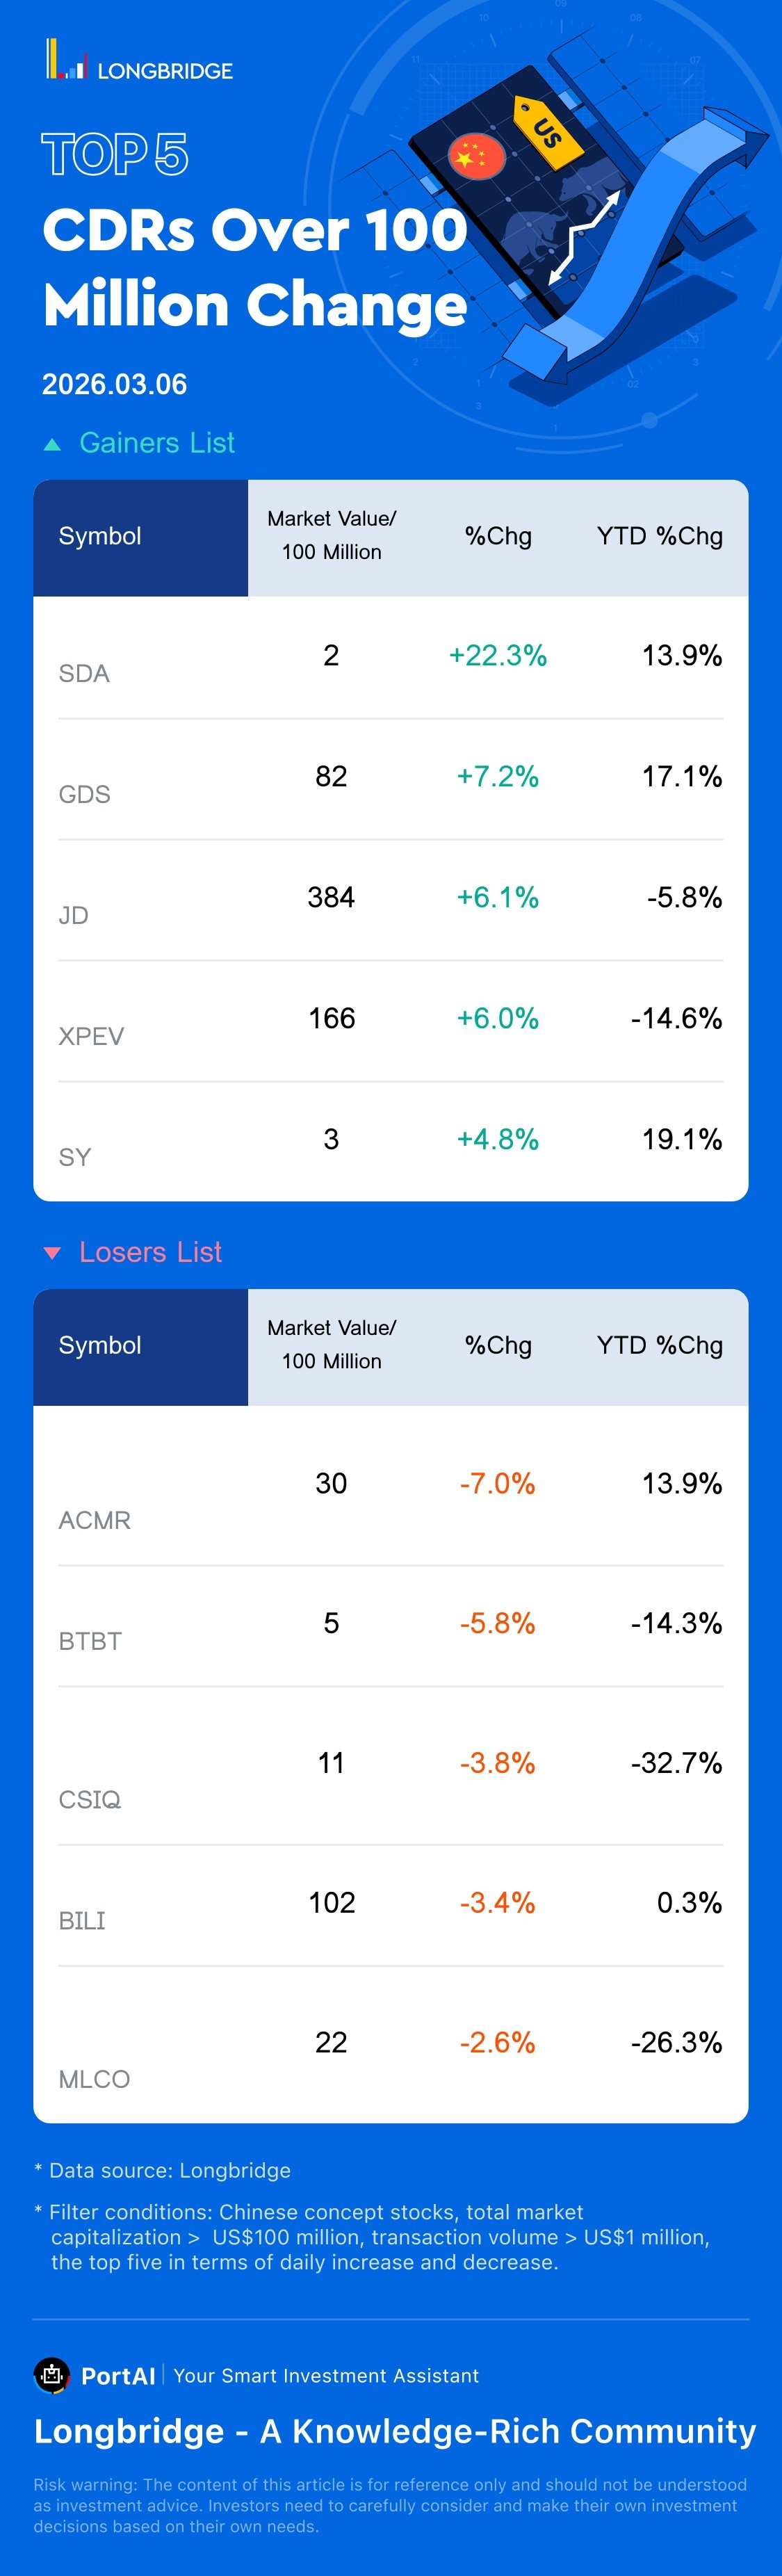Click the green Gainers List triangle
Image resolution: width=782 pixels, height=2576 pixels.
click(52, 445)
